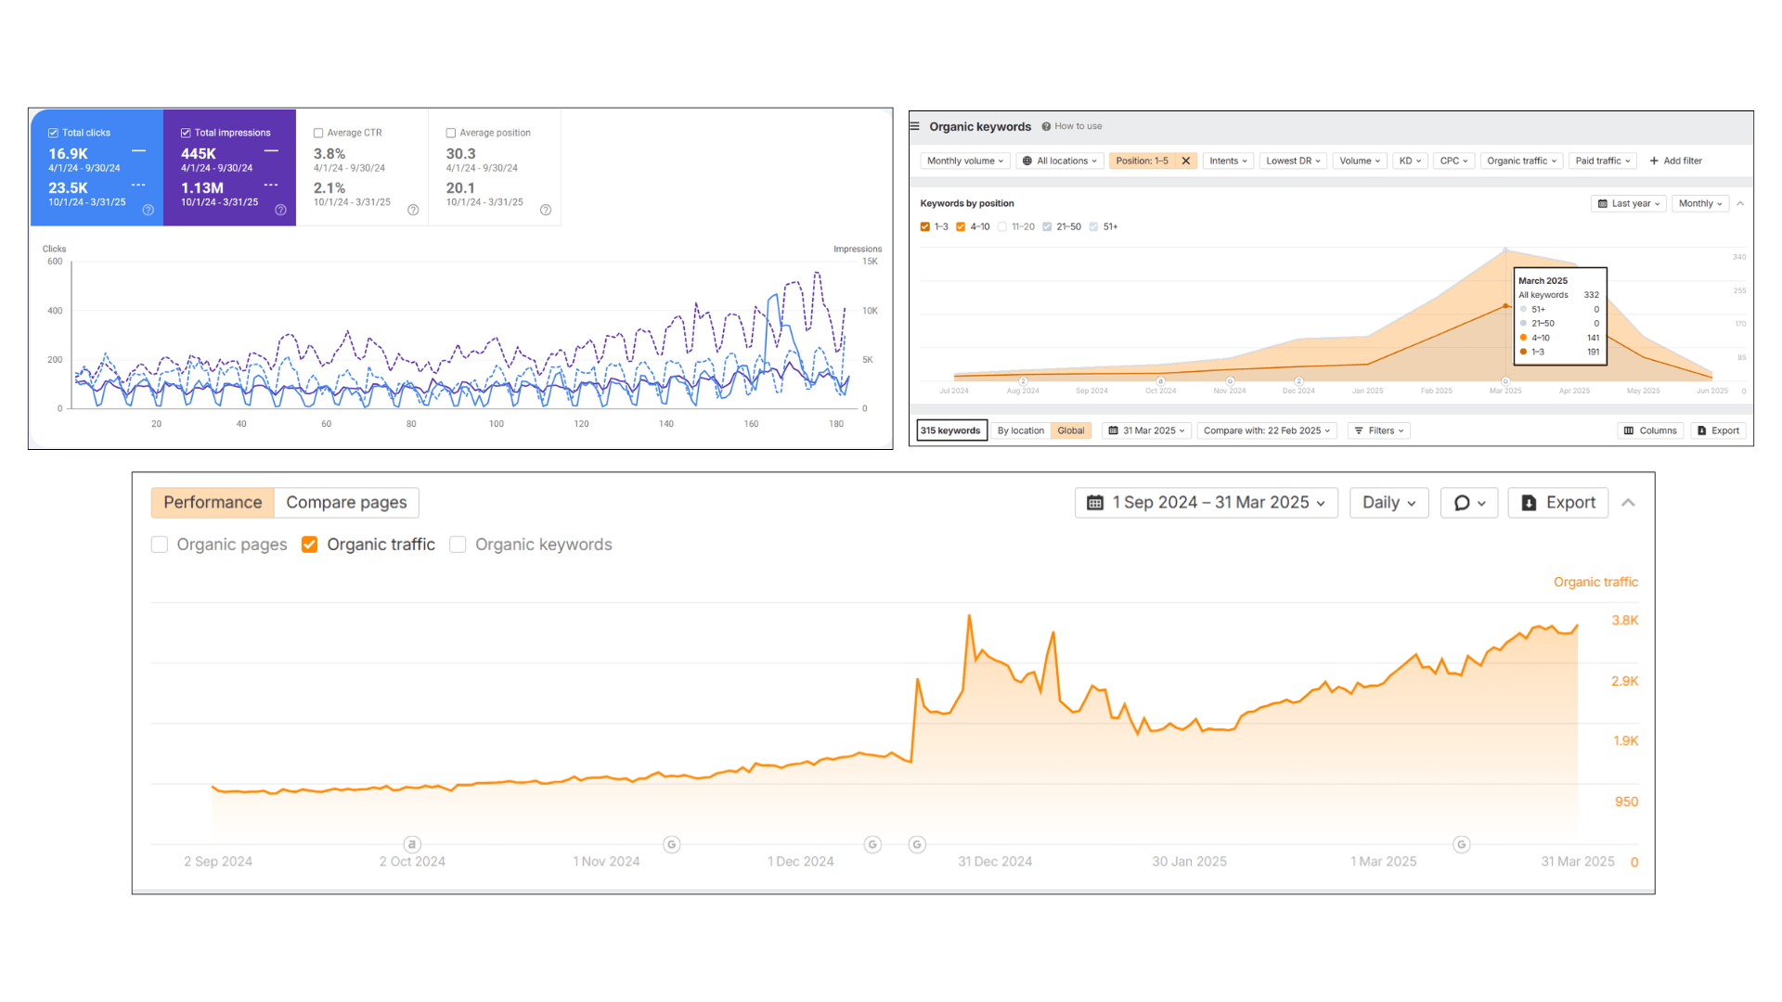
Task: Click the How to use help icon
Action: (x=1046, y=126)
